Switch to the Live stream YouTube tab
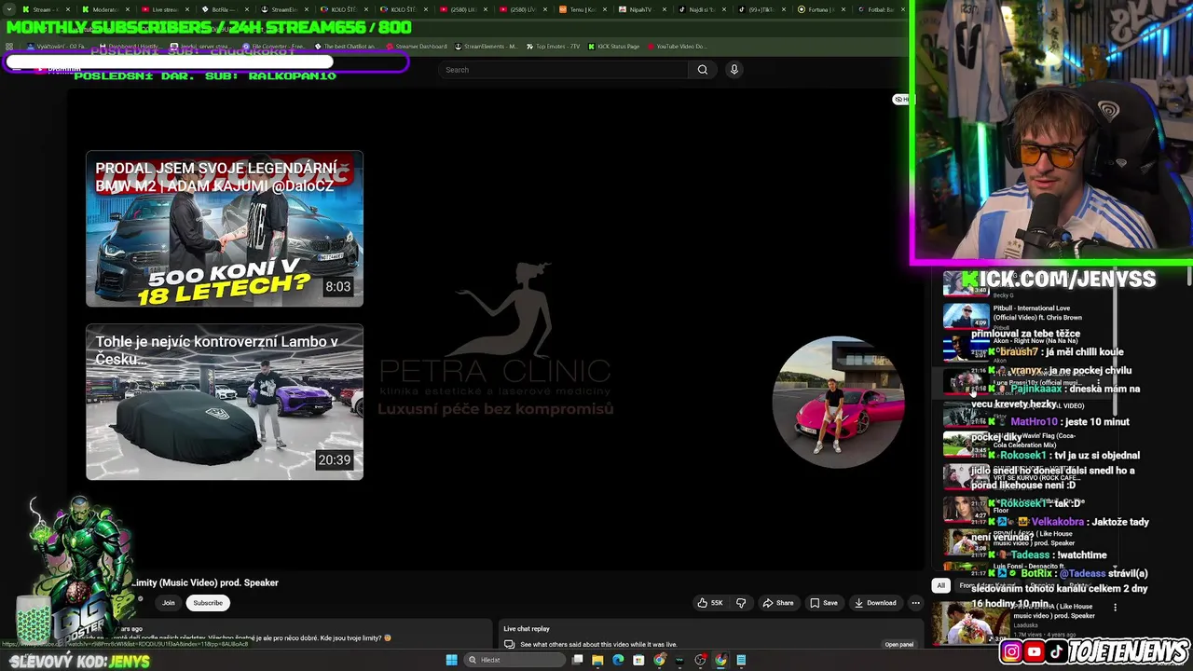 tap(165, 9)
